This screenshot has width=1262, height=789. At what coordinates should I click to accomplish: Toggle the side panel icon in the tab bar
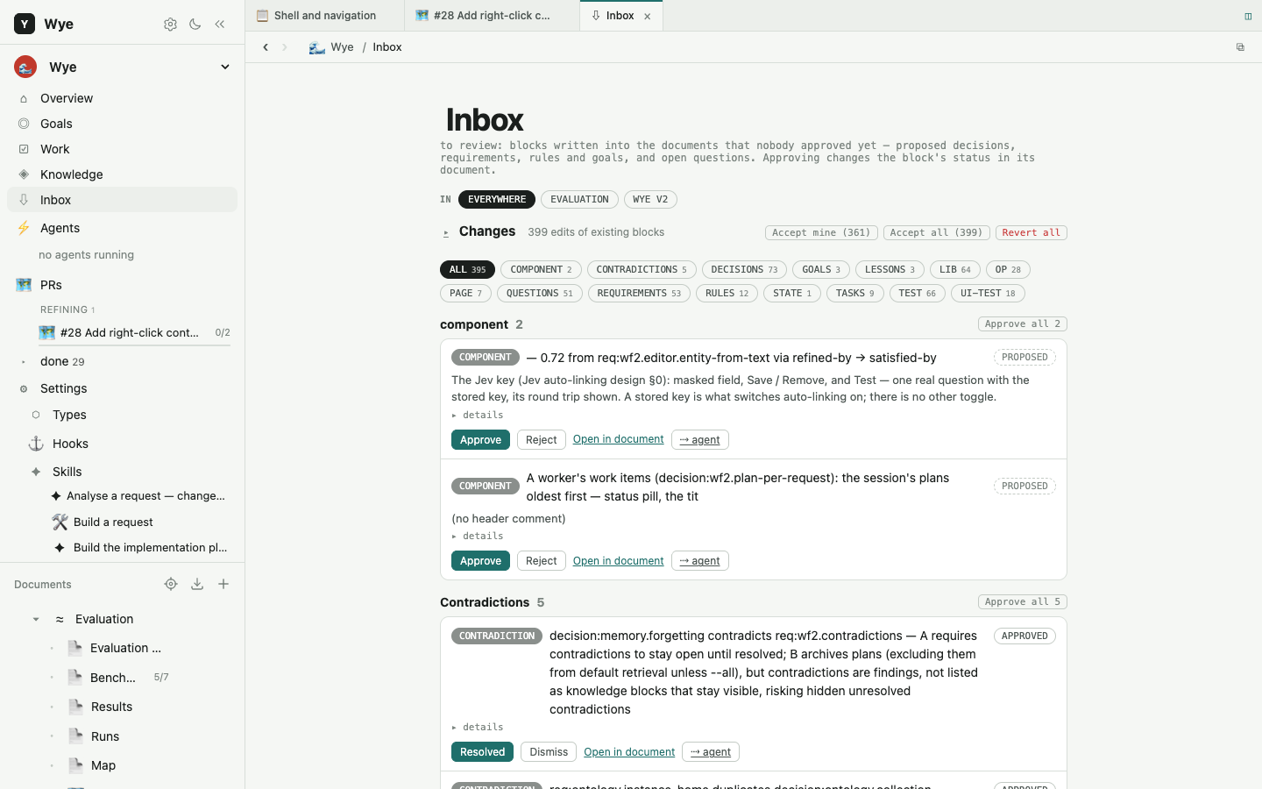1248,16
